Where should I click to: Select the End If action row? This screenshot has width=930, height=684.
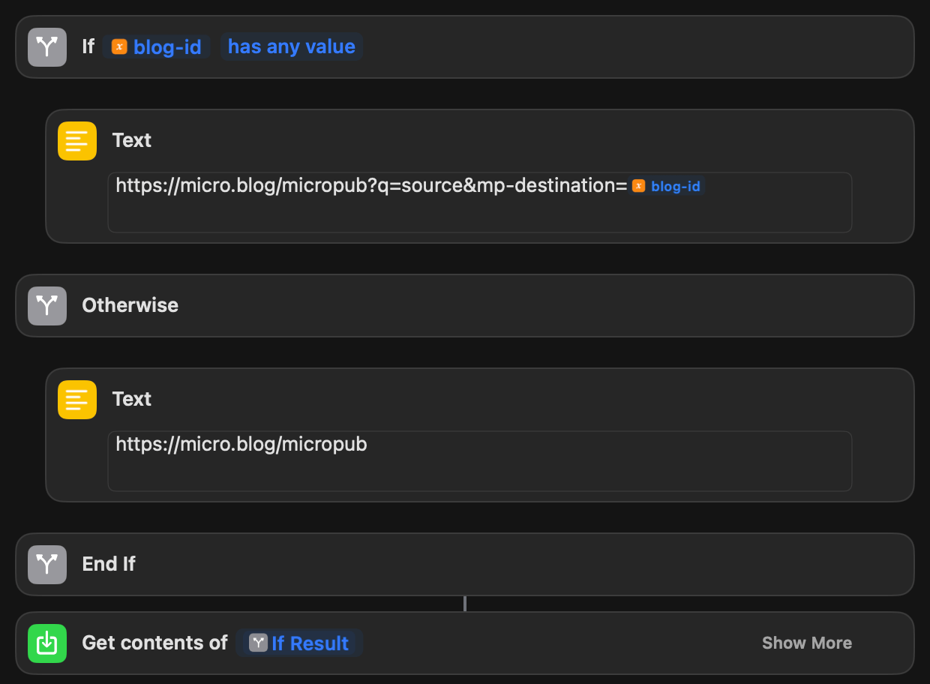465,564
